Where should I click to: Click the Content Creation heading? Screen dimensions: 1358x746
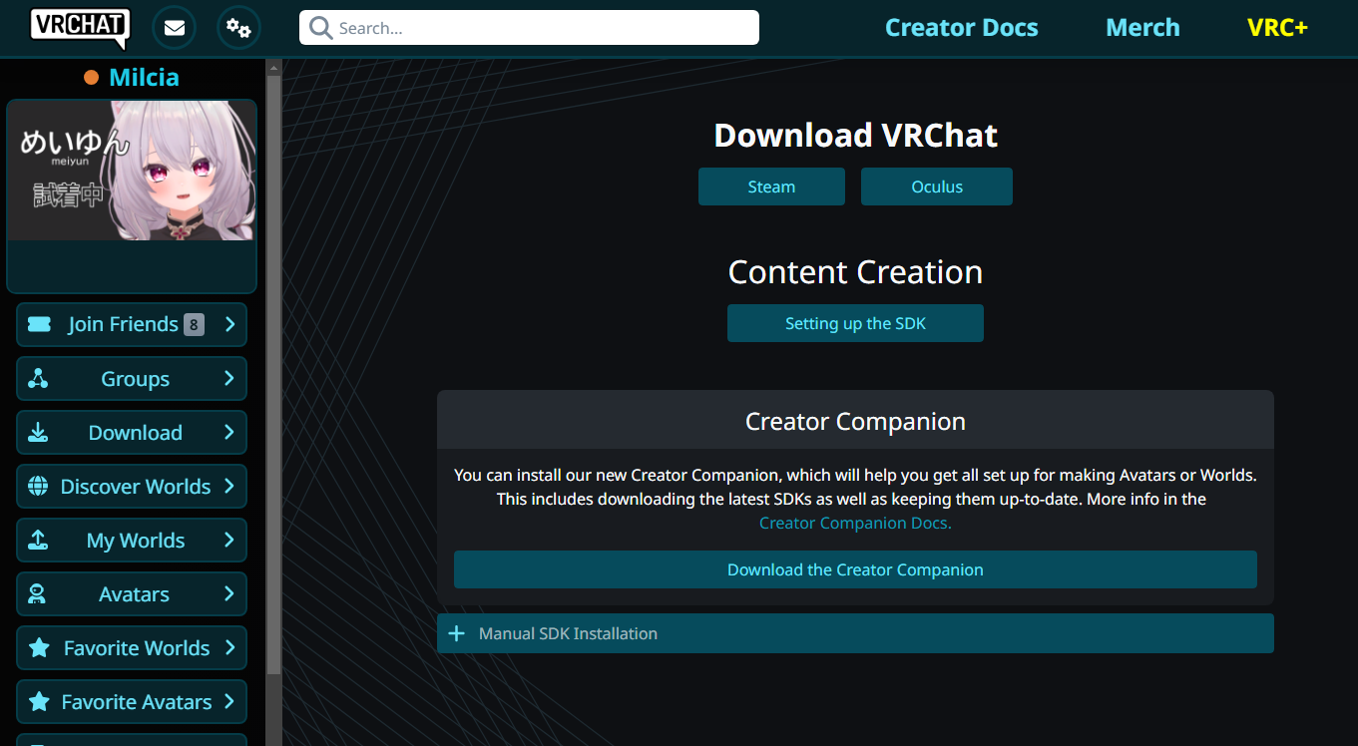[x=855, y=271]
